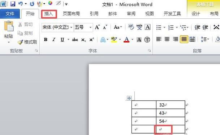Click the Paste clipboard icon
220x135 pixels.
coord(9,26)
